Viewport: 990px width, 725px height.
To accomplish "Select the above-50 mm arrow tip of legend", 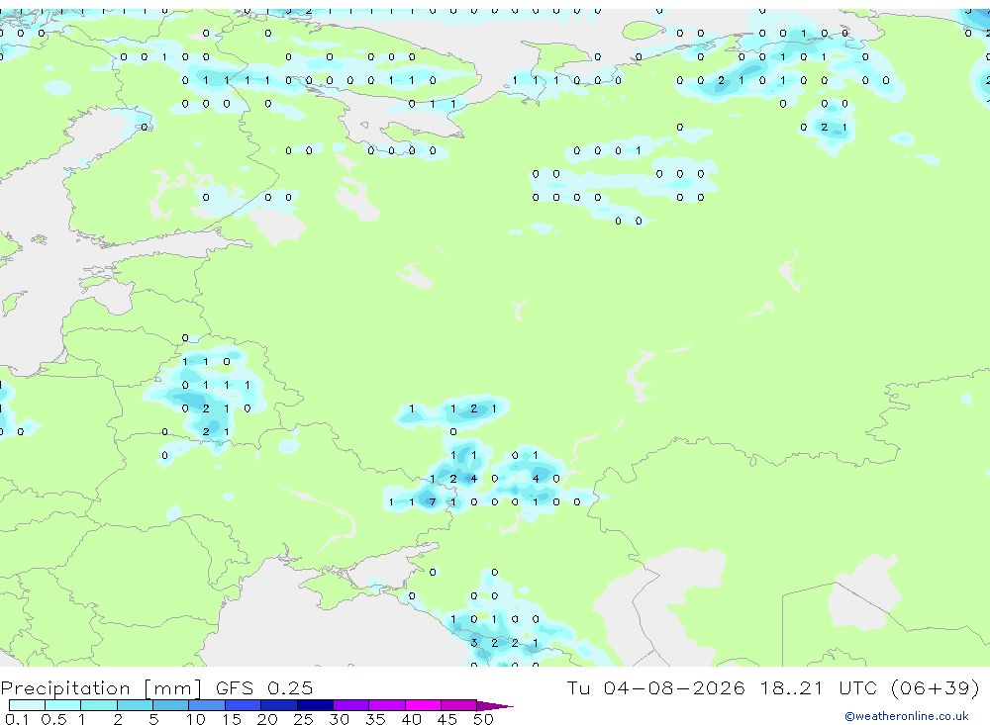I will point(495,705).
